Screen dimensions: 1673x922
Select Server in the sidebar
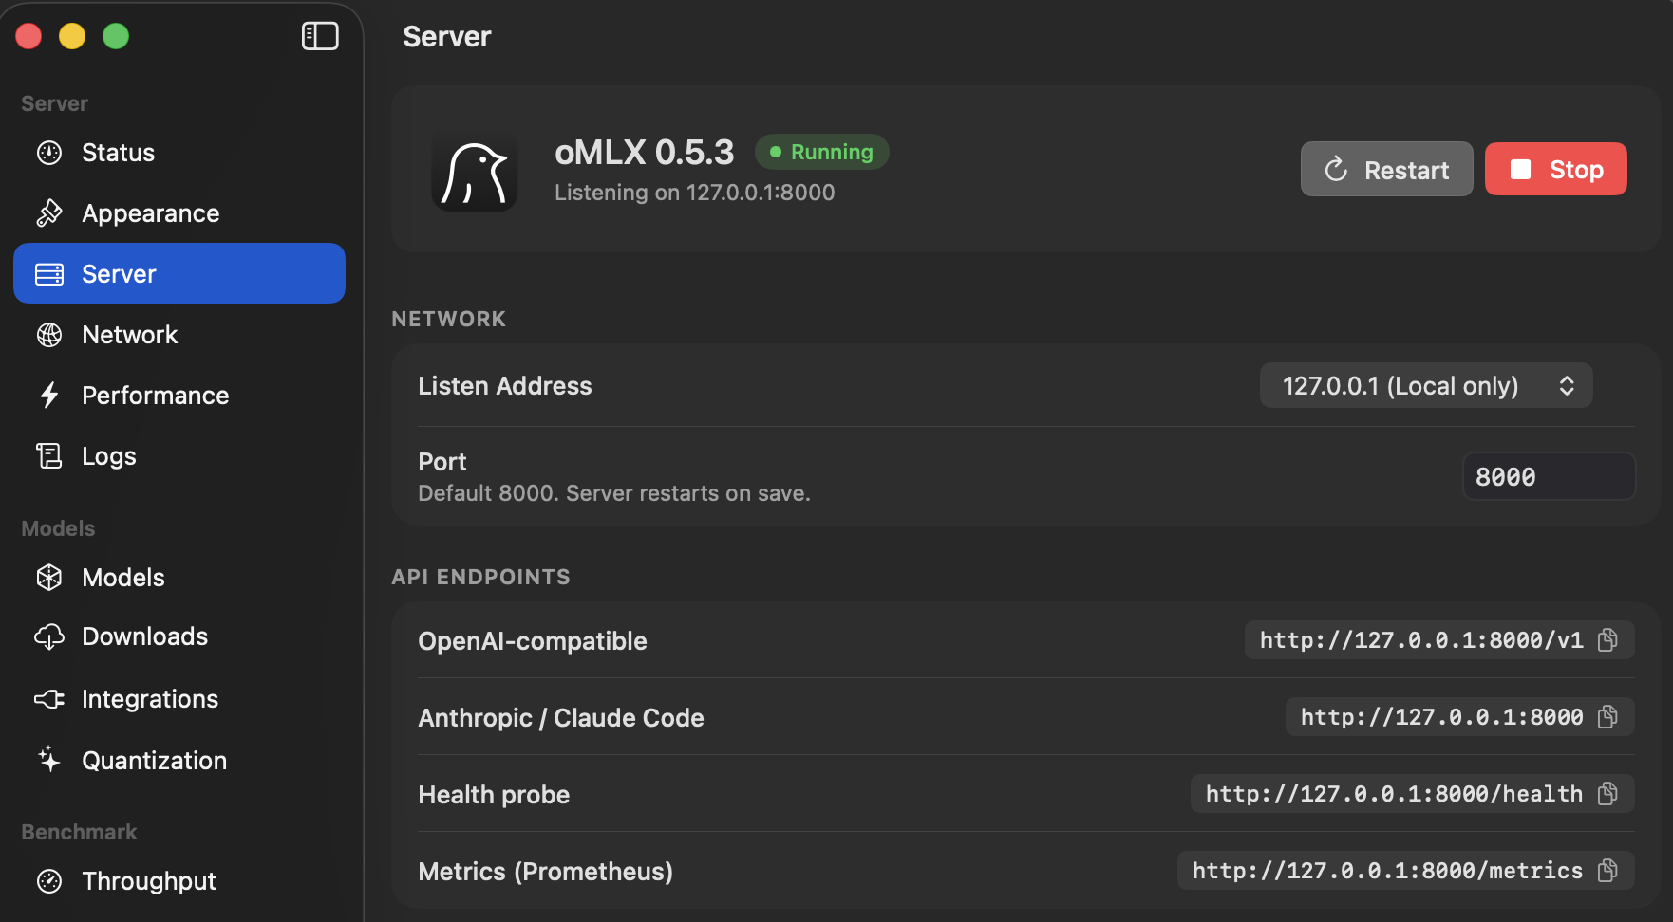179,273
